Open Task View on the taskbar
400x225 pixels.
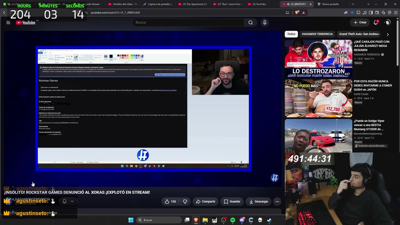click(187, 220)
